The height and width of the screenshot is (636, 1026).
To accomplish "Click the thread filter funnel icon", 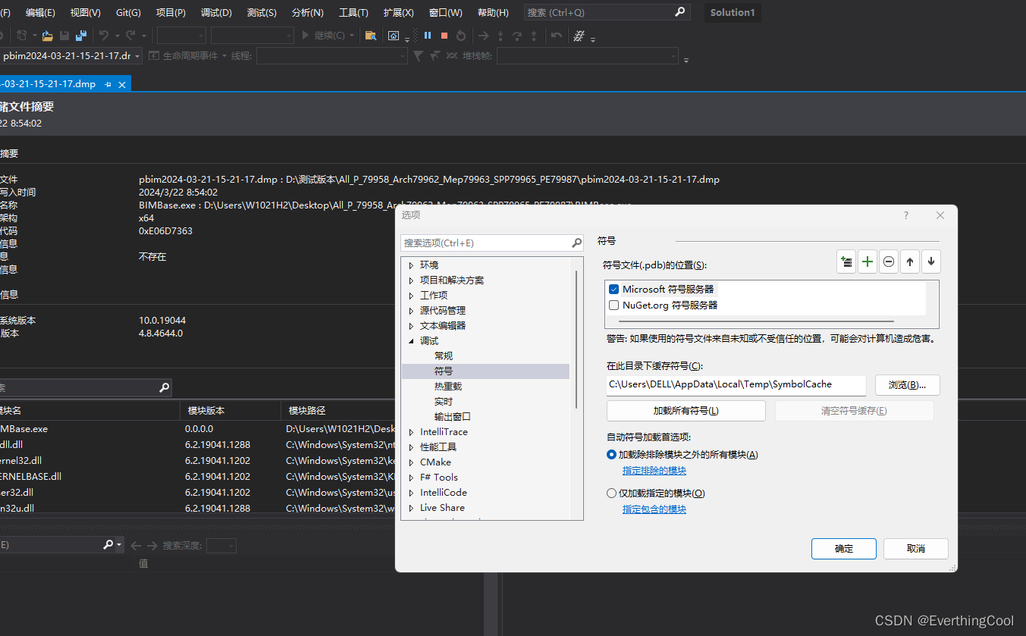I will point(418,56).
